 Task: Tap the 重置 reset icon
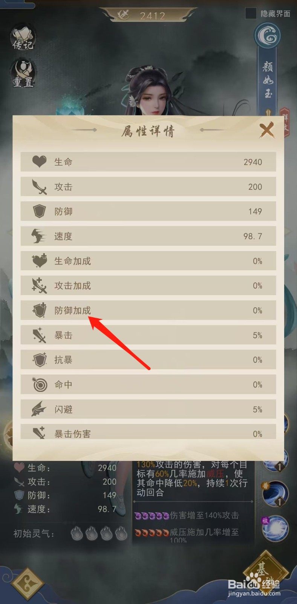23,73
